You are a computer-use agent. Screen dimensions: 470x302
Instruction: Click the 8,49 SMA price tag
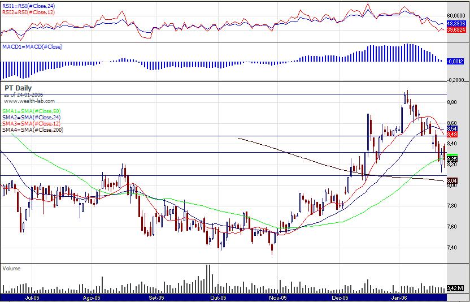pos(452,135)
